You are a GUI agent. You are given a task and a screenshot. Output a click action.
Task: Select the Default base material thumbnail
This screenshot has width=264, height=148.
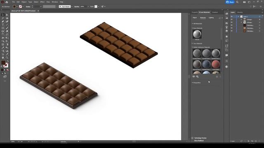197,34
